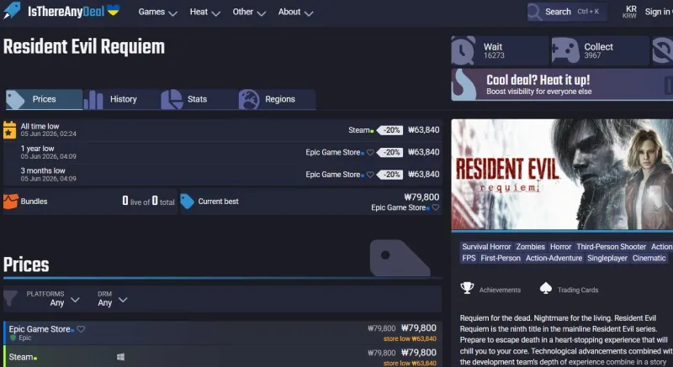The height and width of the screenshot is (367, 673).
Task: Click the Achievements label
Action: [500, 290]
